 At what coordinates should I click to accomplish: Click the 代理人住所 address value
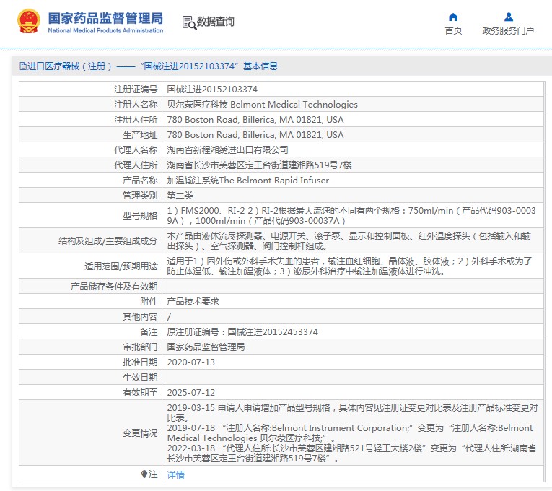coord(259,165)
